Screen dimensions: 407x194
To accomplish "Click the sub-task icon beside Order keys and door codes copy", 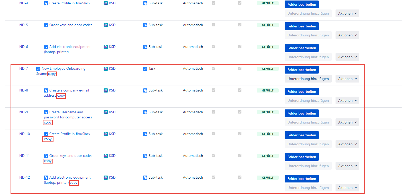I will (46, 156).
